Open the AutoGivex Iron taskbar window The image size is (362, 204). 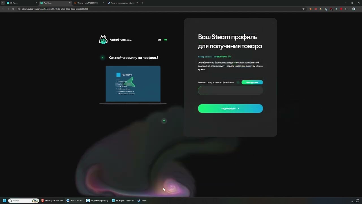click(x=75, y=201)
